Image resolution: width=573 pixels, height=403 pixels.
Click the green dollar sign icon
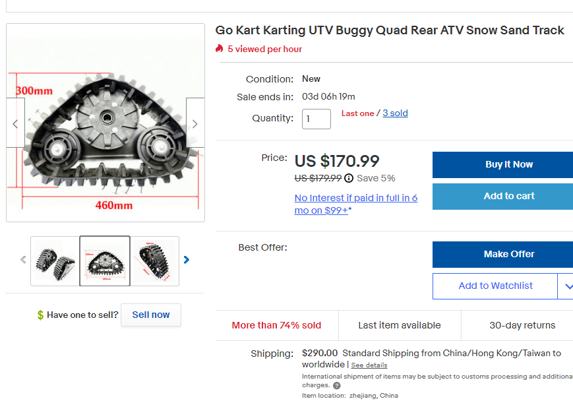(41, 315)
